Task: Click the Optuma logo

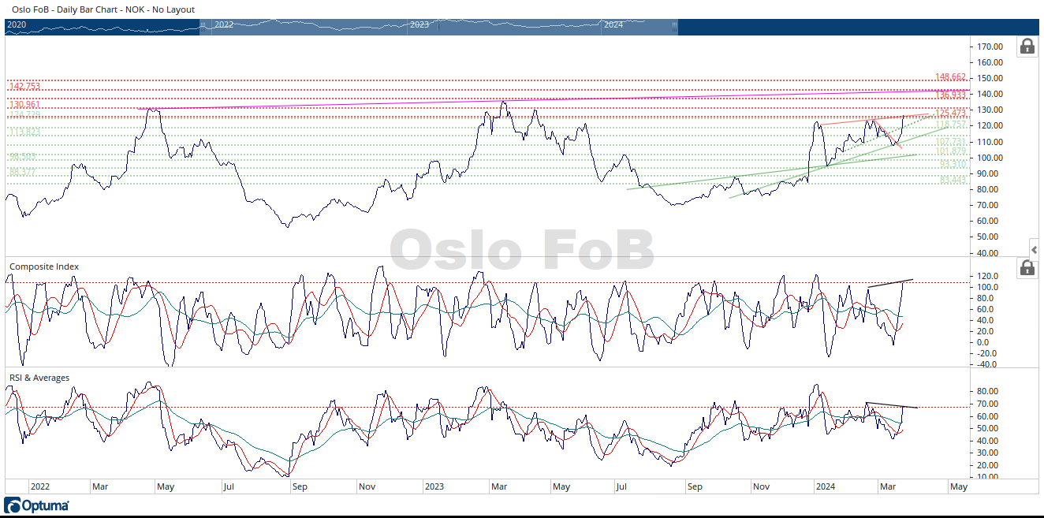Action: point(36,505)
